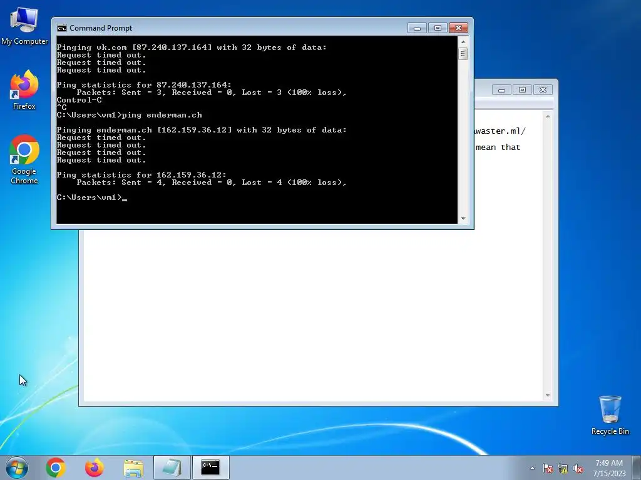Open the Google Chrome desktop shortcut

(24, 159)
